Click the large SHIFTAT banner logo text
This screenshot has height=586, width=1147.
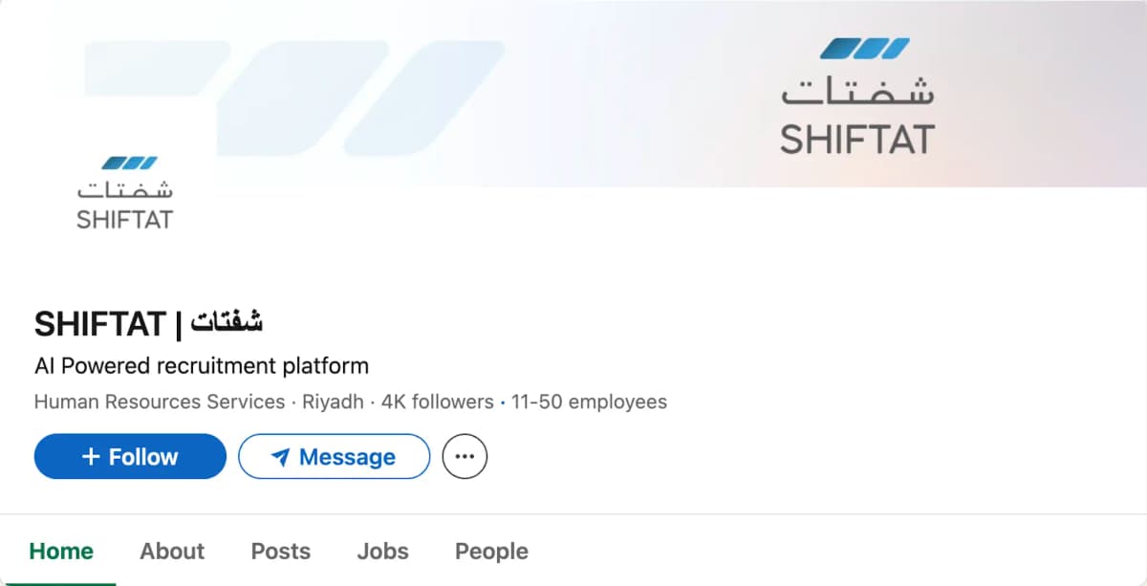tap(856, 140)
